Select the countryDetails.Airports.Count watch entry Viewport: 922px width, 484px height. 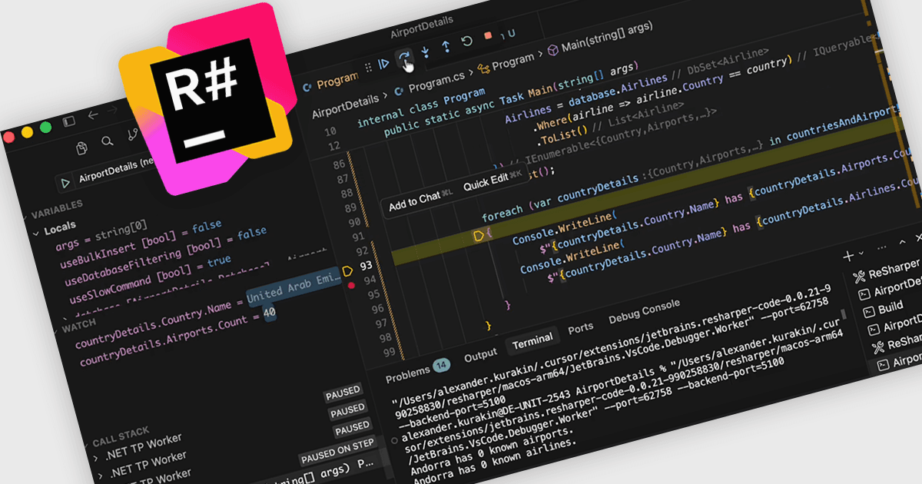(x=177, y=336)
